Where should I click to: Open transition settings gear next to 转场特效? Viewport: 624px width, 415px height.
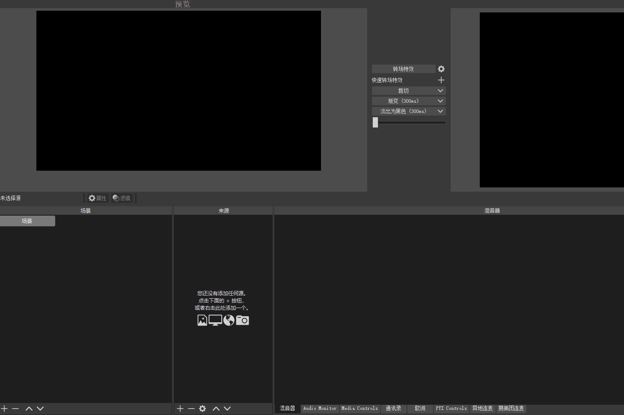pos(441,68)
